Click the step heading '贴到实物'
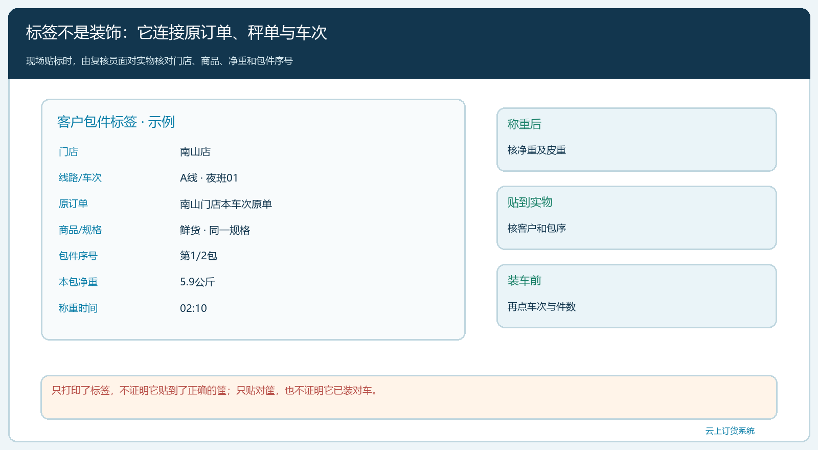818x450 pixels. 530,202
